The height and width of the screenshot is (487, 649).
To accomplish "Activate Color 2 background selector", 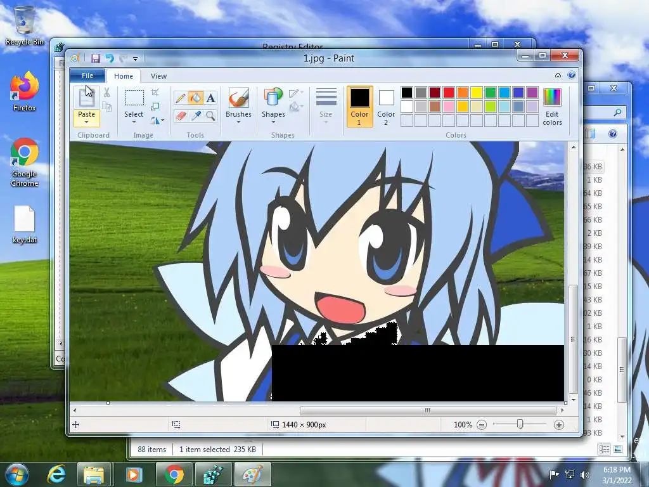I will [386, 107].
